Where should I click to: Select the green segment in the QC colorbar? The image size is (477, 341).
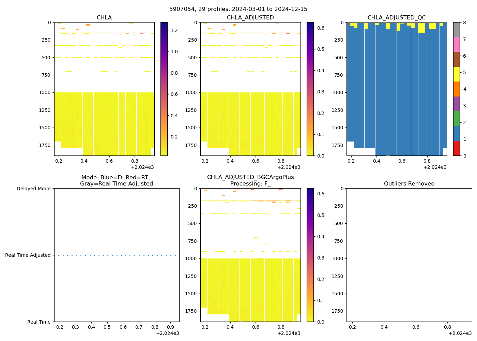point(457,119)
